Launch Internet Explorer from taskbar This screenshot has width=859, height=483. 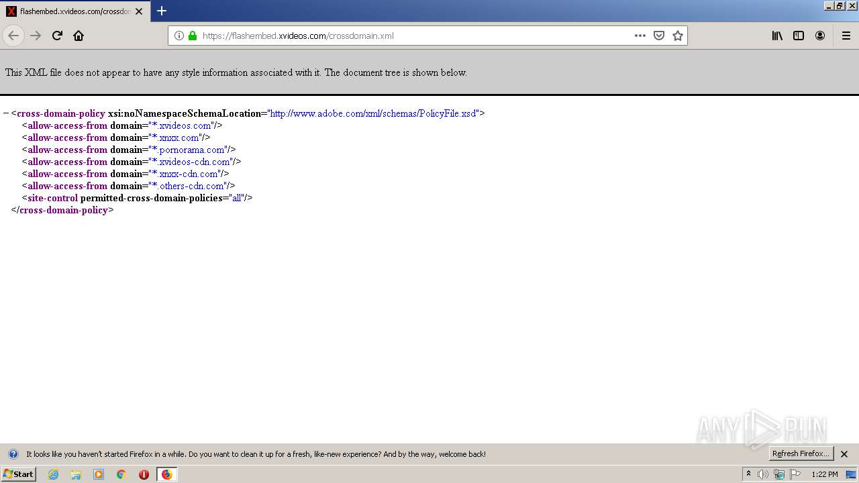tap(54, 474)
